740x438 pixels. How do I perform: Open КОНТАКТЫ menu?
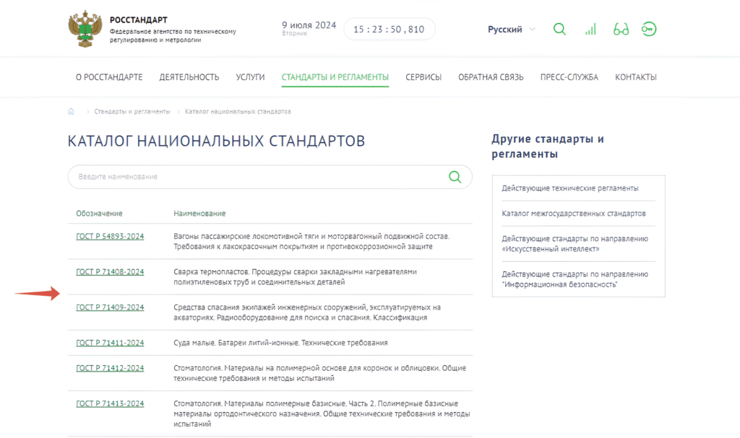pyautogui.click(x=636, y=77)
